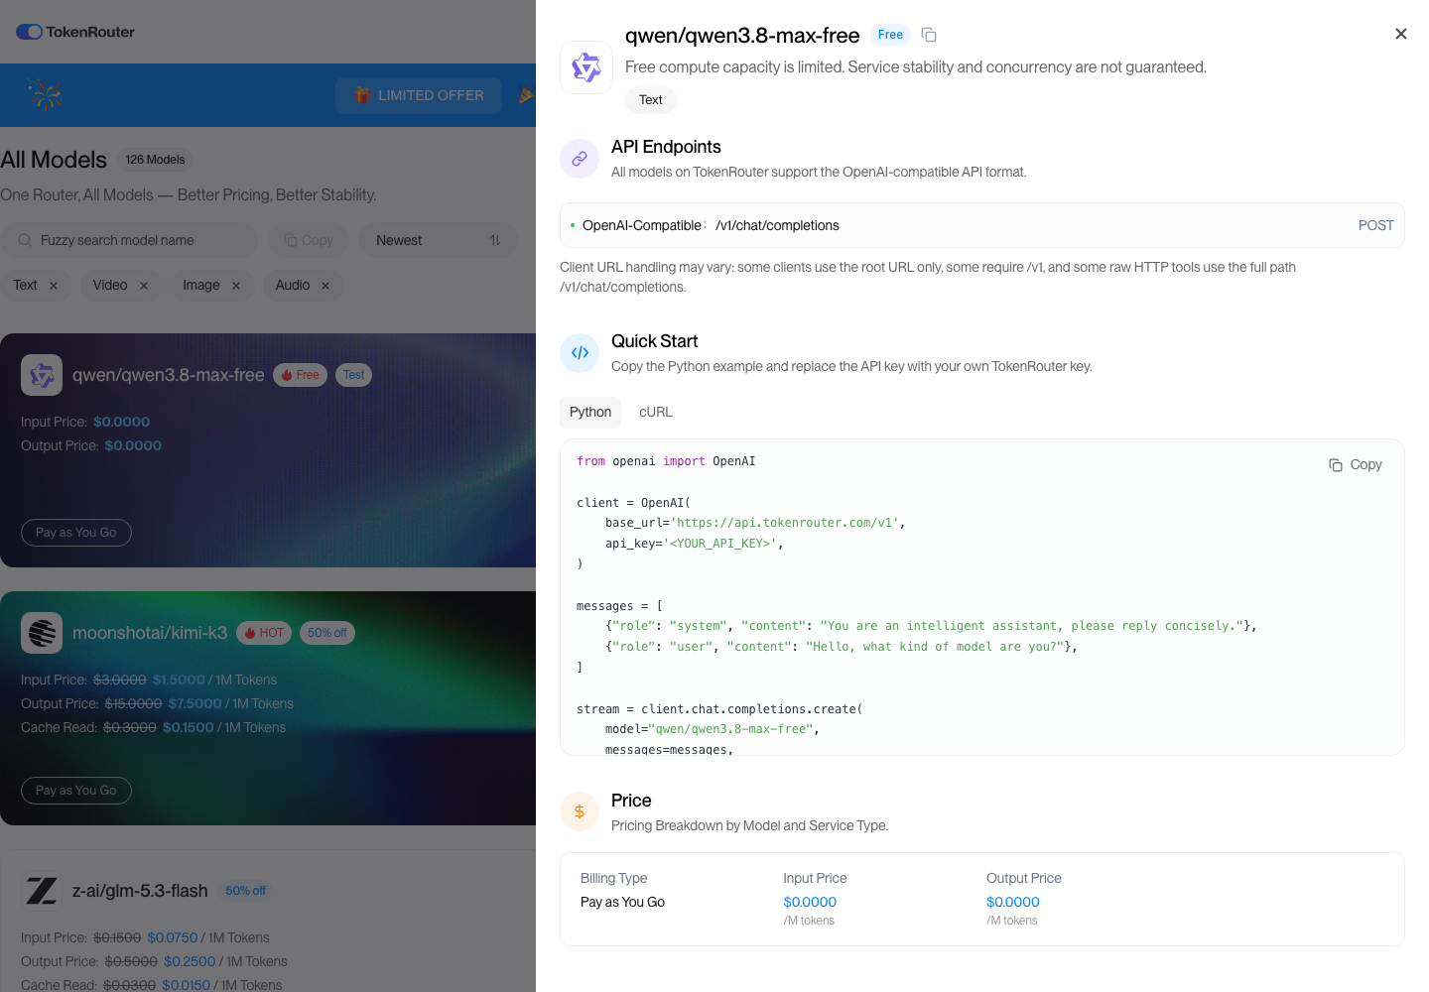Click the Quick Start code icon
Viewport: 1429px width, 992px height.
pos(580,353)
